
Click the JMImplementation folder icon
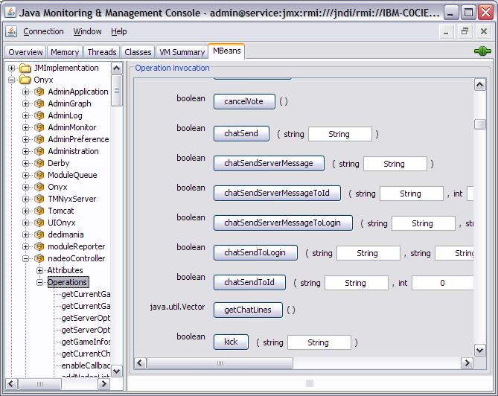[x=25, y=68]
